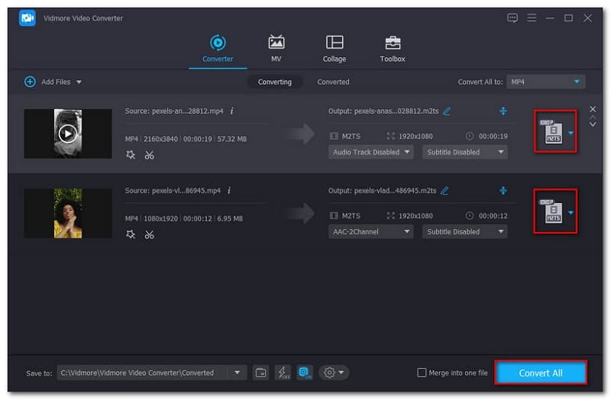This screenshot has width=611, height=400.
Task: Open the AAC-2Channel audio dropdown
Action: pyautogui.click(x=371, y=231)
